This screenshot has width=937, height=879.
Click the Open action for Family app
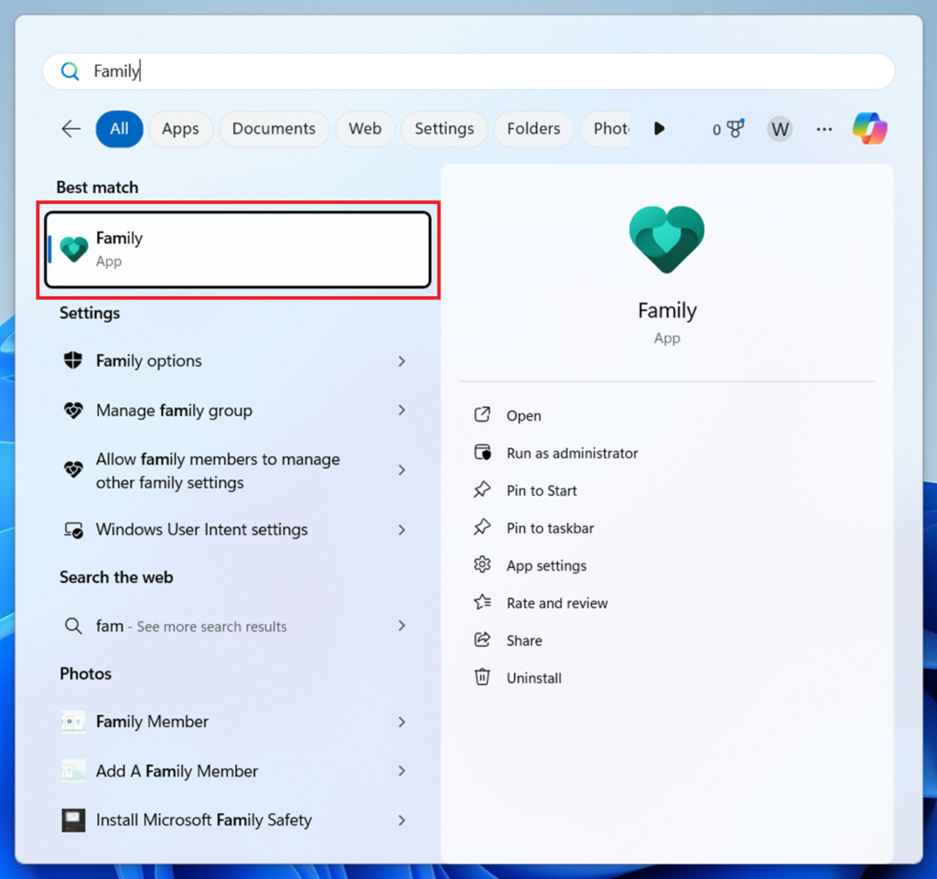tap(524, 415)
